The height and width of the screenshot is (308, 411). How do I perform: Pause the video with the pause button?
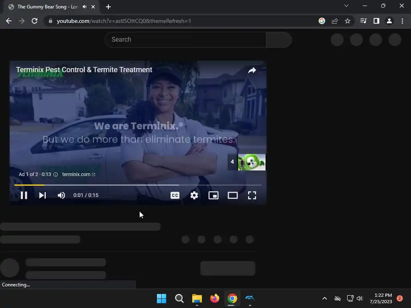[24, 195]
